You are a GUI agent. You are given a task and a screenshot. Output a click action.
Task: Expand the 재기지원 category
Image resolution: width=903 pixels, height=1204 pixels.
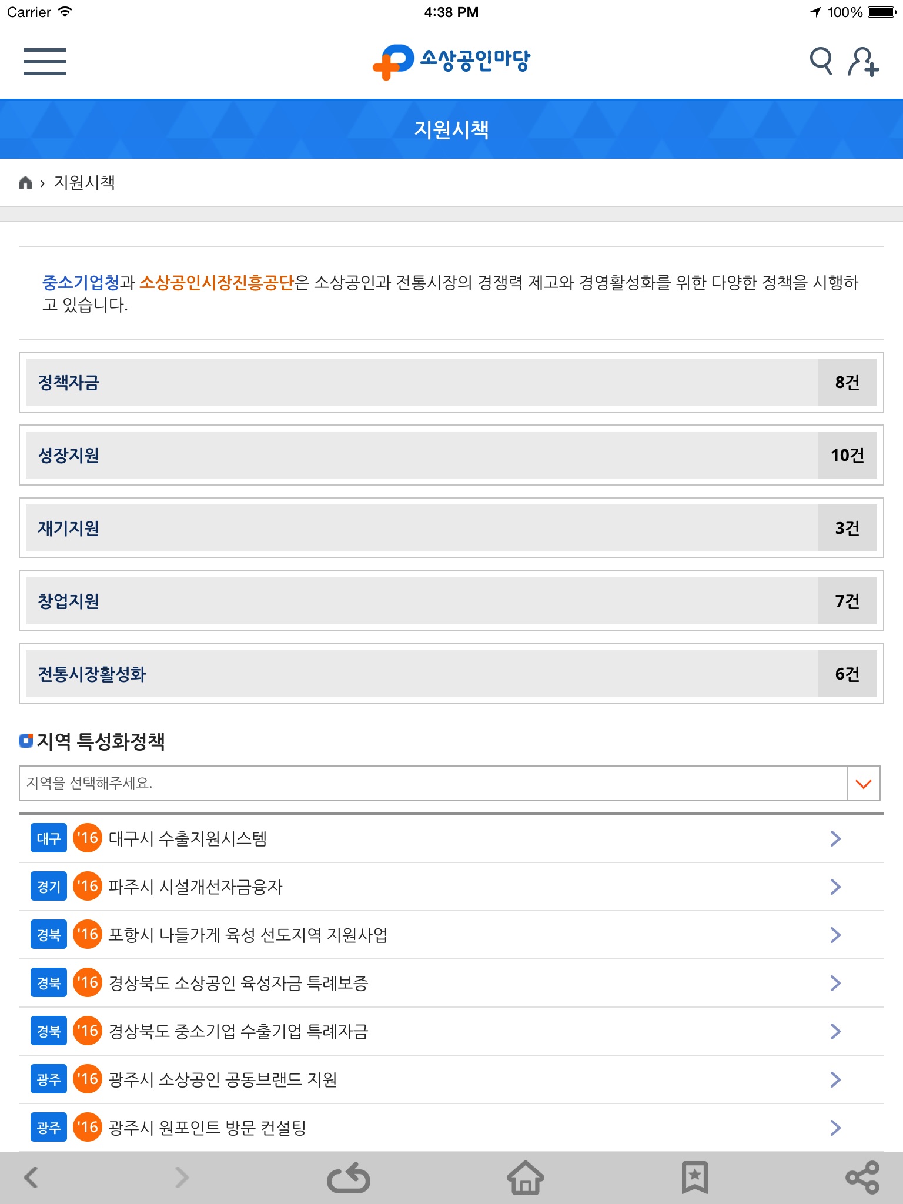point(451,528)
